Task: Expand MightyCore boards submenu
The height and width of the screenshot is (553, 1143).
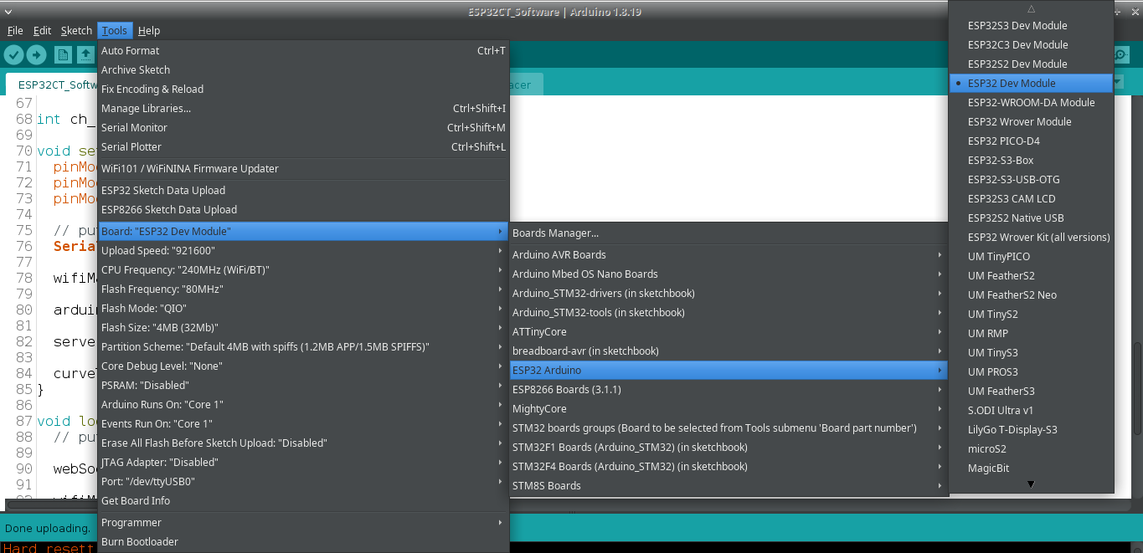Action: click(x=728, y=408)
